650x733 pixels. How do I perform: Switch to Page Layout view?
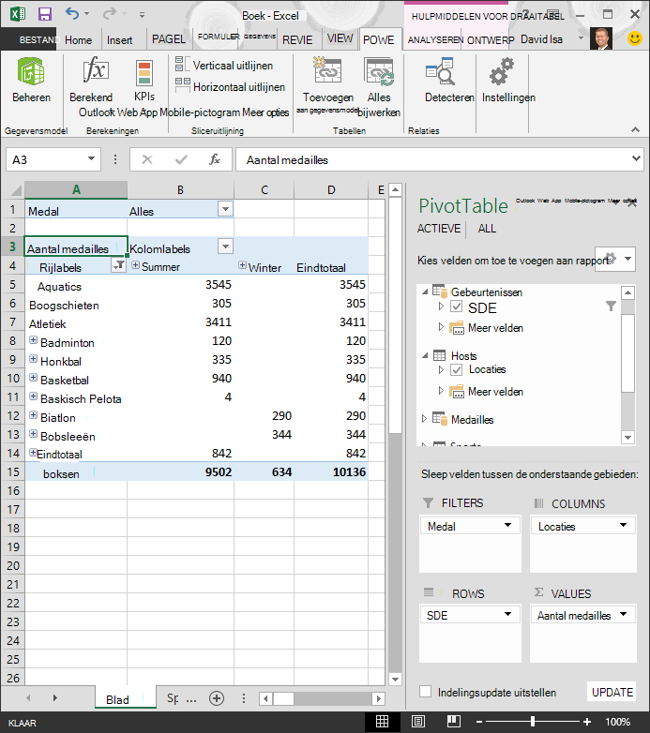pyautogui.click(x=418, y=722)
